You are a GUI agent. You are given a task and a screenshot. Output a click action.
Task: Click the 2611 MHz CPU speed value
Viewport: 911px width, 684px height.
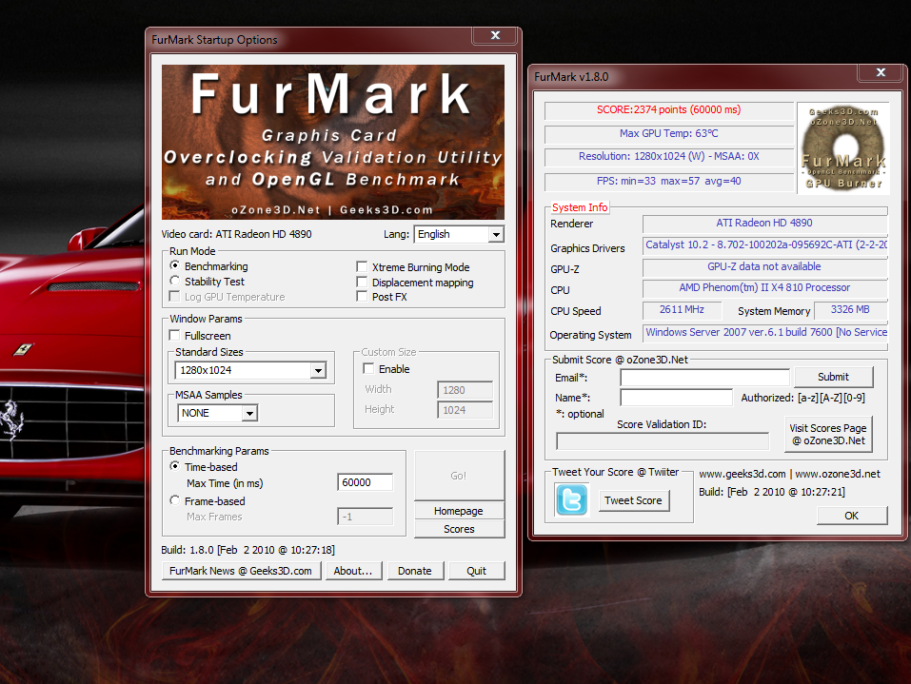tap(682, 309)
